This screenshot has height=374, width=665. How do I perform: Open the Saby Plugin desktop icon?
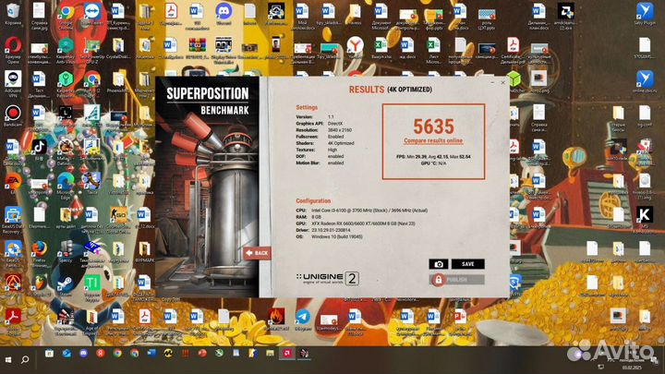coord(645,14)
